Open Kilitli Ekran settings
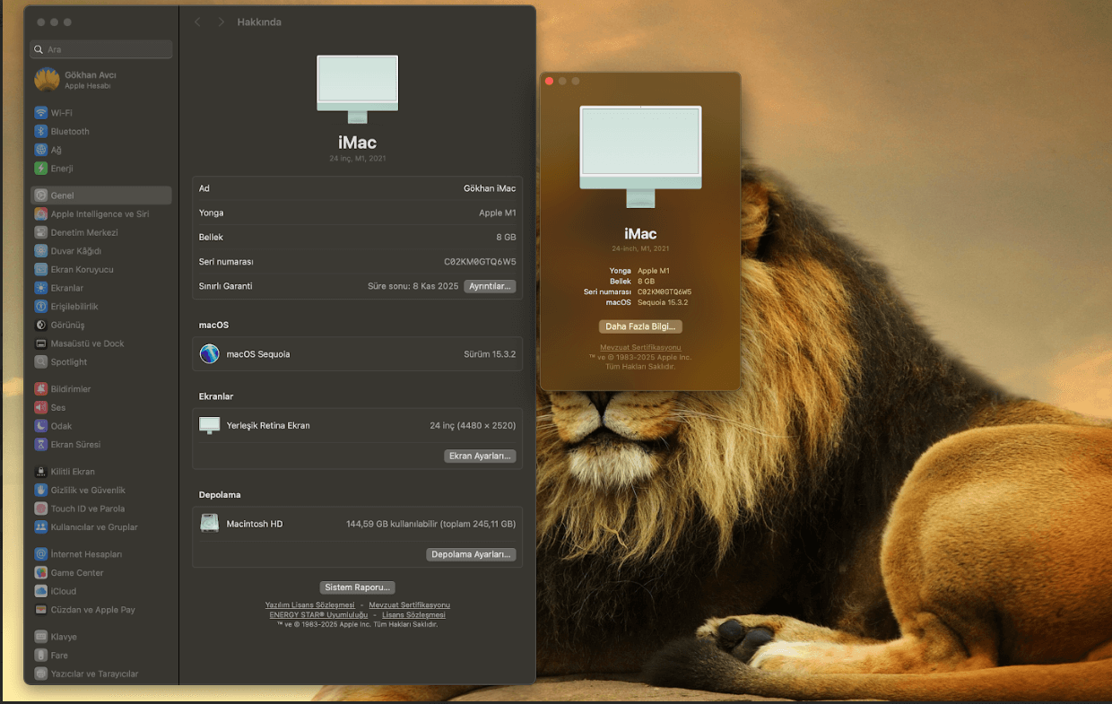This screenshot has width=1112, height=704. 101,472
